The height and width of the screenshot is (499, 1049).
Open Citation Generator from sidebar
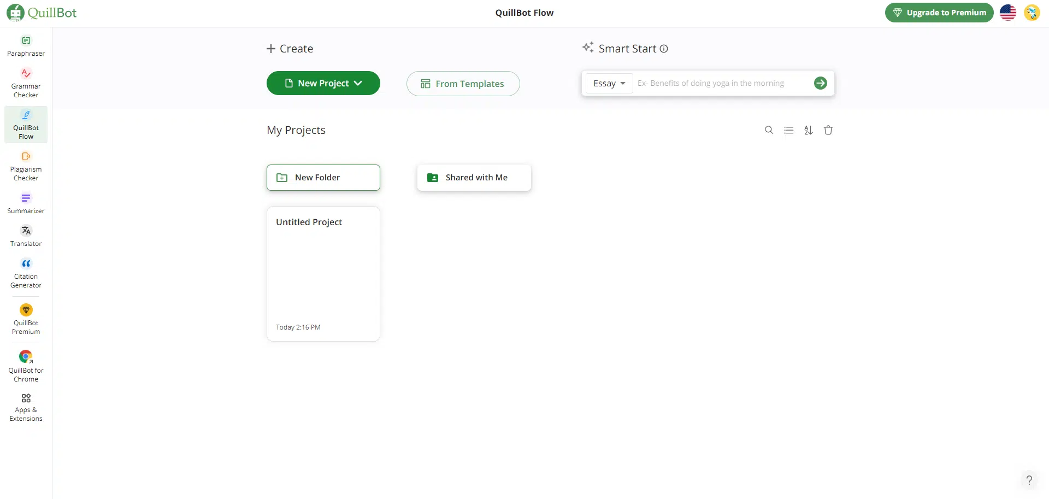26,273
